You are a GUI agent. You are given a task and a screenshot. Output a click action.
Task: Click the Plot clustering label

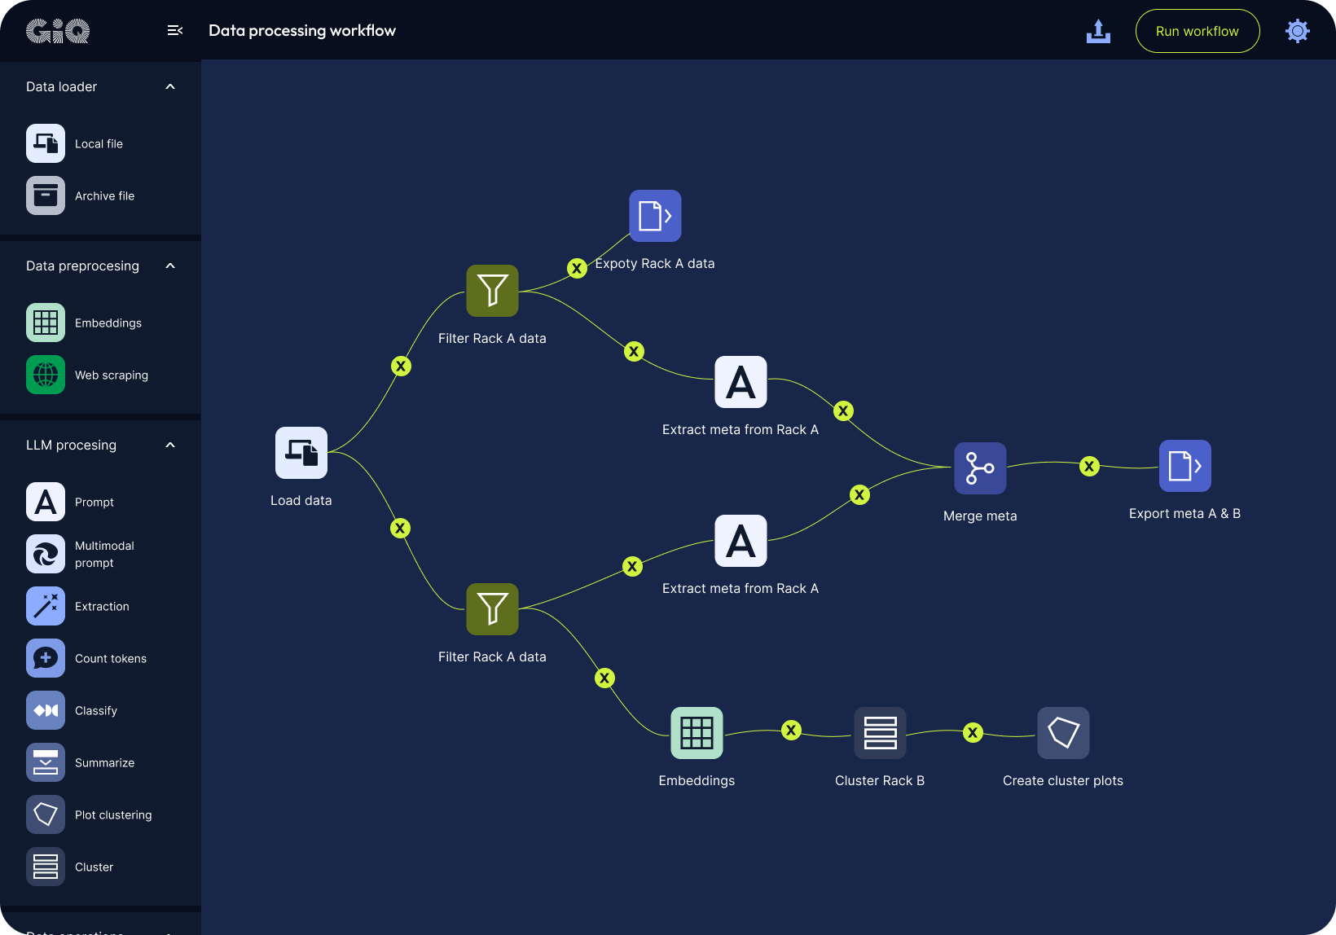coord(113,814)
